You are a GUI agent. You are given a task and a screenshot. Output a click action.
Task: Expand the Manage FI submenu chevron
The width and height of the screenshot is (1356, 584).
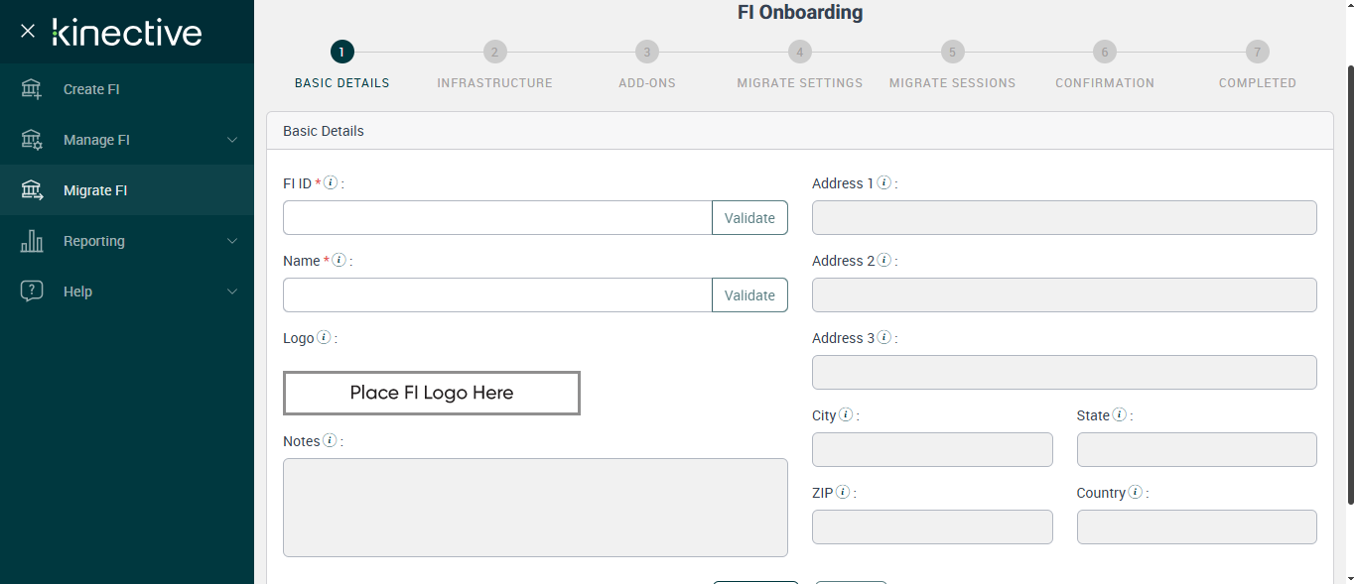(x=232, y=140)
